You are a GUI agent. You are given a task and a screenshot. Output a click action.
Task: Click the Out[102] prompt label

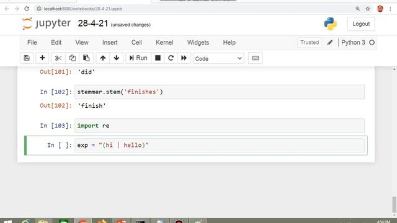[56, 106]
